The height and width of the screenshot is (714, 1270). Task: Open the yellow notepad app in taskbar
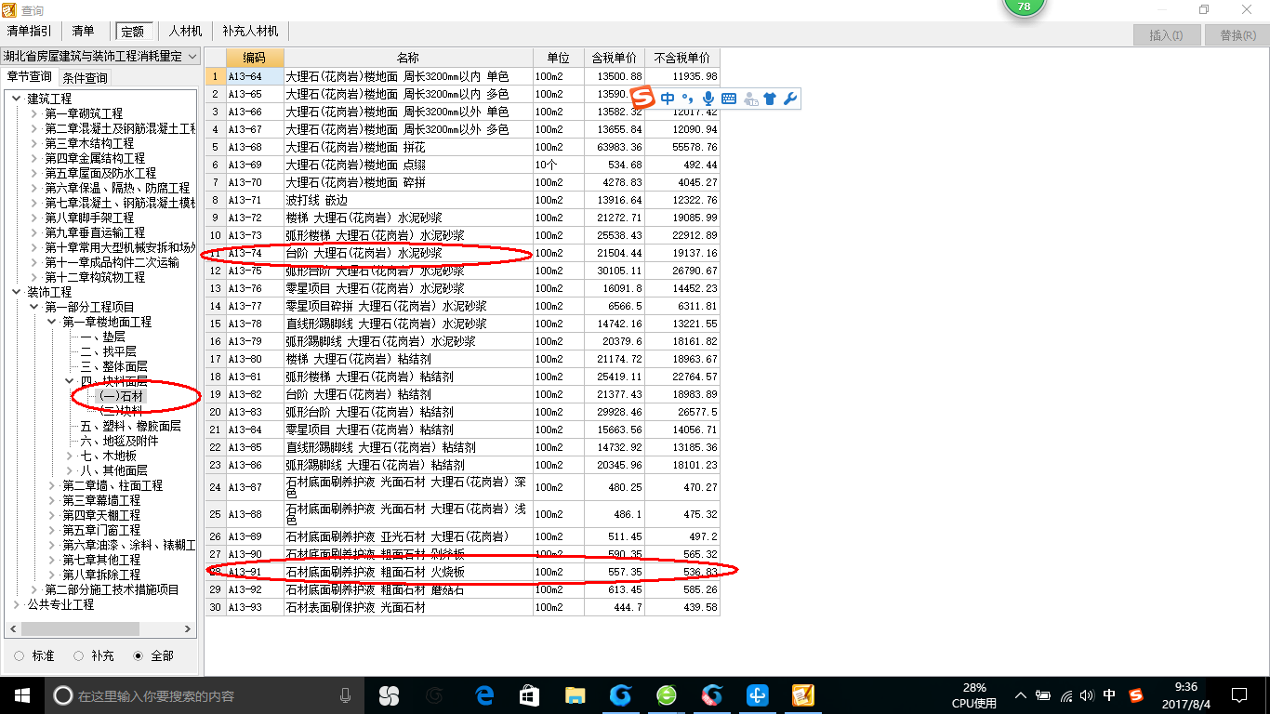pyautogui.click(x=803, y=695)
